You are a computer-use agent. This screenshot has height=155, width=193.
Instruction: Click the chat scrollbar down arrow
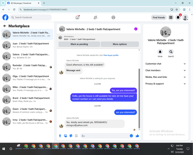tap(139, 130)
